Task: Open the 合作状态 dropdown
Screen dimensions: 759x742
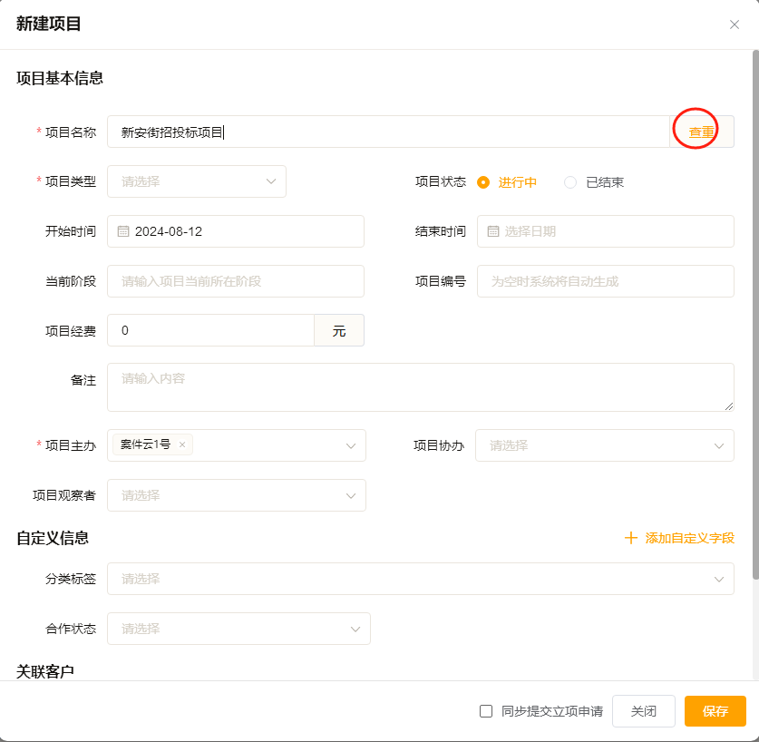Action: tap(238, 629)
